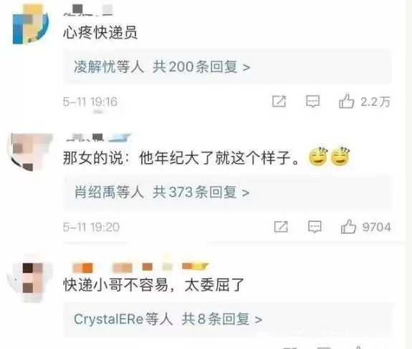Screen dimensions: 412x349
Task: View avatar of second commenter
Action: tap(29, 152)
